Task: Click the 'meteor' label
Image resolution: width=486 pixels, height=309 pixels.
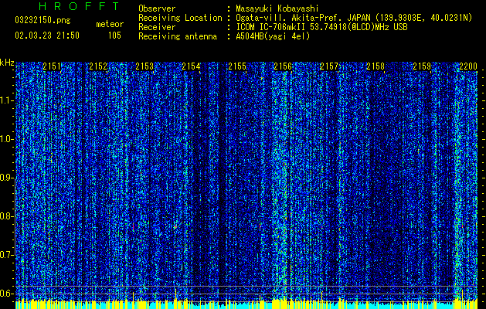Action: click(x=110, y=24)
